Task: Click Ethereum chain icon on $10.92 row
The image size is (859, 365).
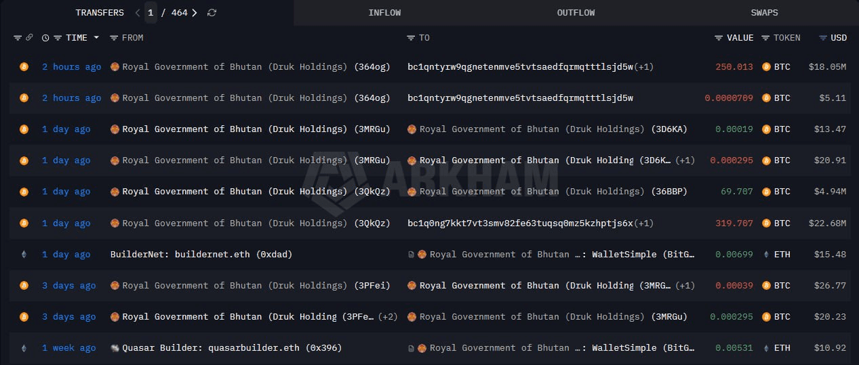Action: 24,348
